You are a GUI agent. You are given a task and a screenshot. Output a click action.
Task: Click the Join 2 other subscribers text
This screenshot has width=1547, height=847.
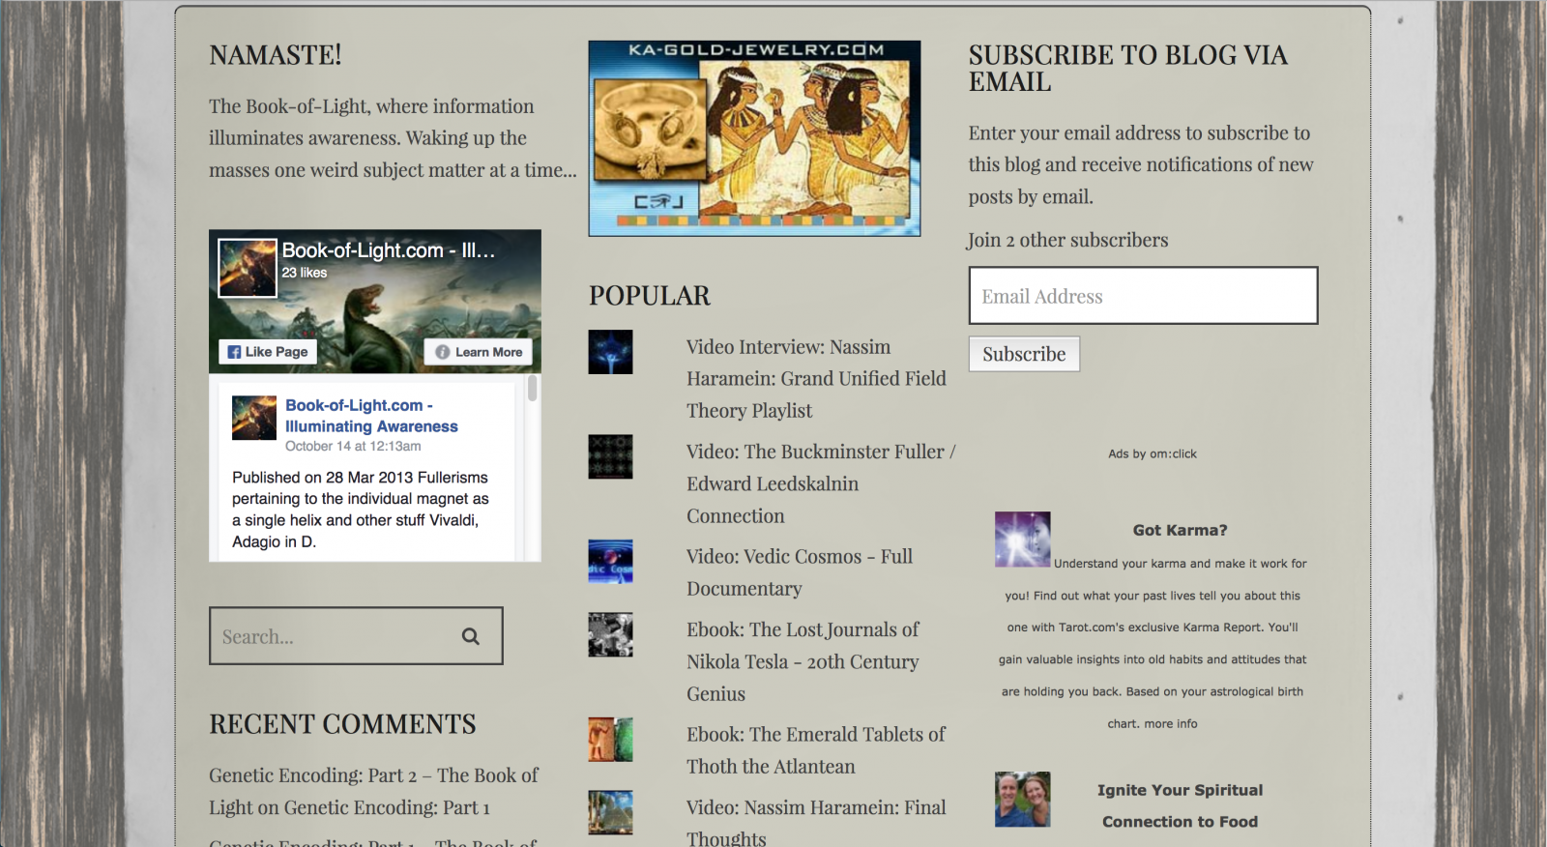pyautogui.click(x=1068, y=240)
